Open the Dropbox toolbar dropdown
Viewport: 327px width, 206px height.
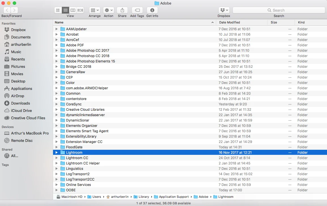(x=224, y=10)
